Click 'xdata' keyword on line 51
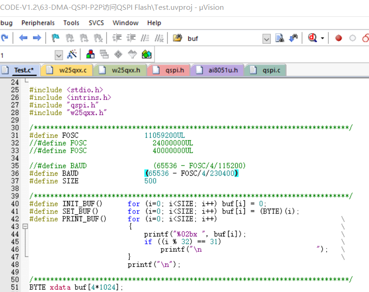Viewport: 369px width, 292px height. pos(60,287)
